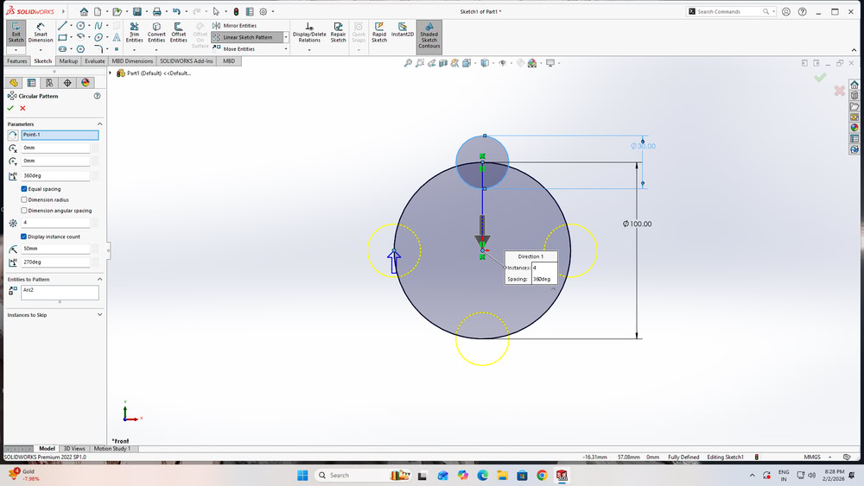Check the Dimension radius checkbox

coord(23,199)
